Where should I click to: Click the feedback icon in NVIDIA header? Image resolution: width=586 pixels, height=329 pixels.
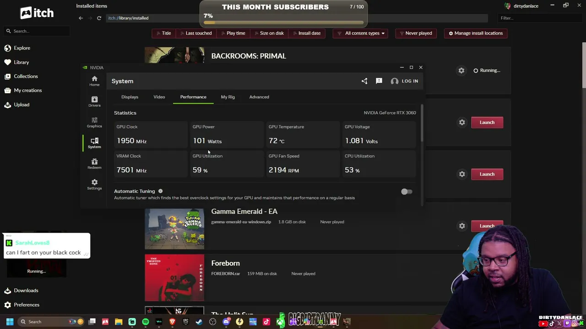379,81
